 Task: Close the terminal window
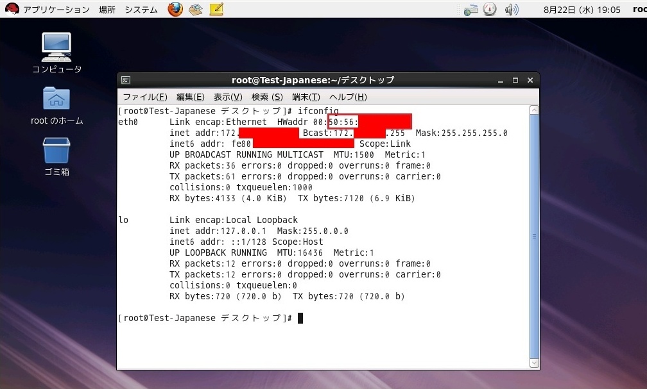click(x=530, y=80)
